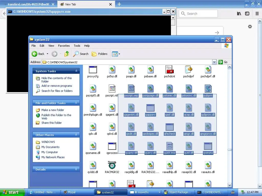
Task: Expand the Address bar dropdown
Action: (x=214, y=62)
